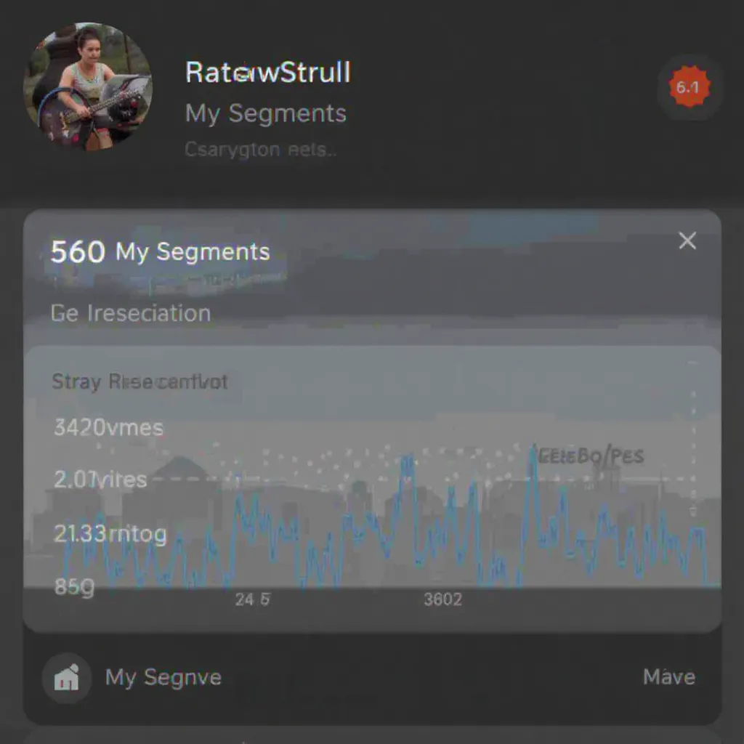Viewport: 744px width, 744px height.
Task: Open the My Segnve row
Action: 373,677
